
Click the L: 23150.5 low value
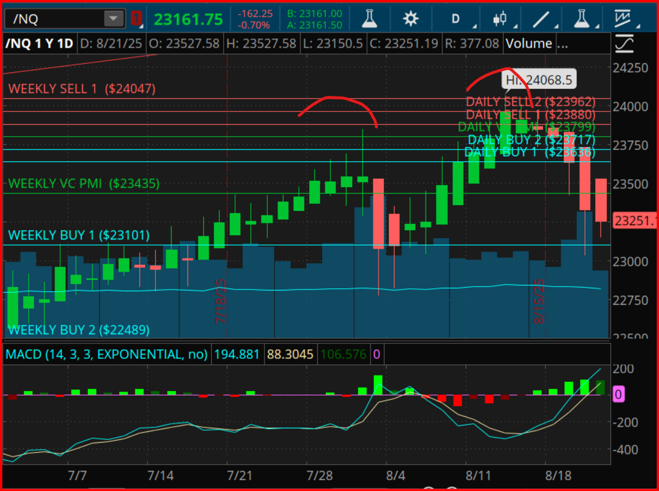point(333,43)
